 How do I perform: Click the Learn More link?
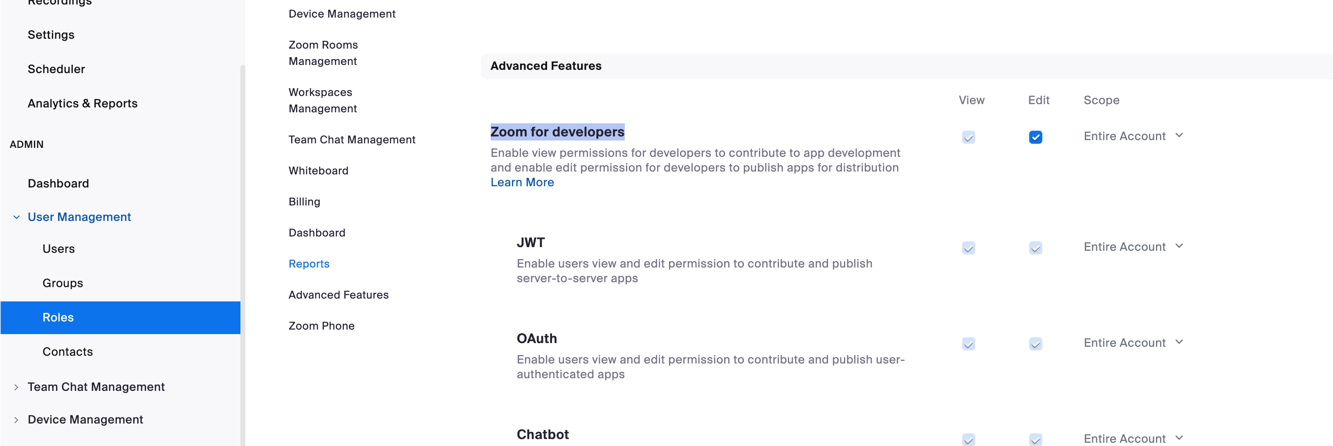522,183
